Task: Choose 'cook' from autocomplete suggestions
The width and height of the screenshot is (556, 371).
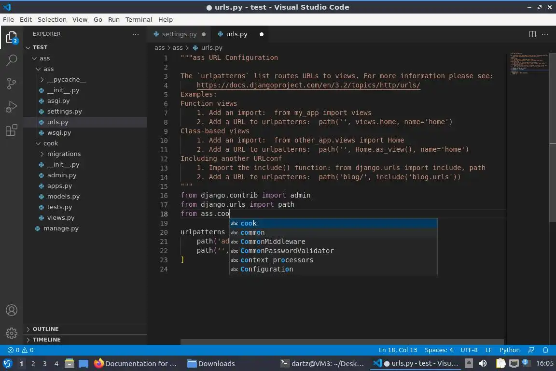Action: [x=334, y=223]
